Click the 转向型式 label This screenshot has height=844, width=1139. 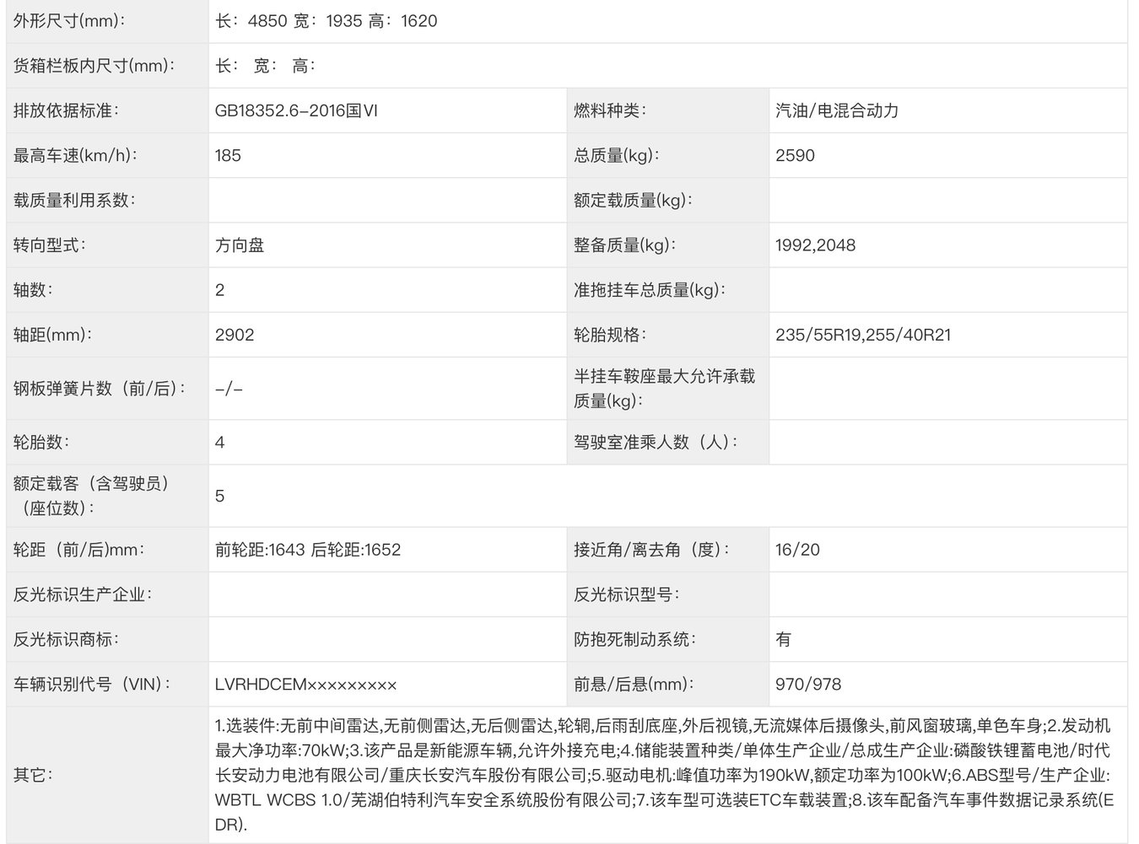point(50,245)
